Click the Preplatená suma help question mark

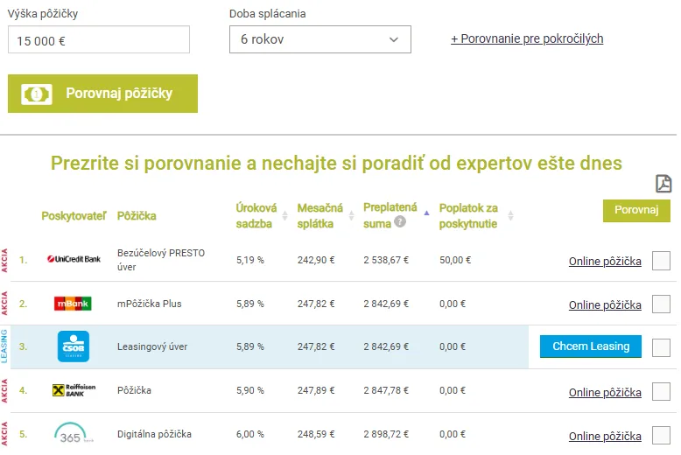(399, 222)
